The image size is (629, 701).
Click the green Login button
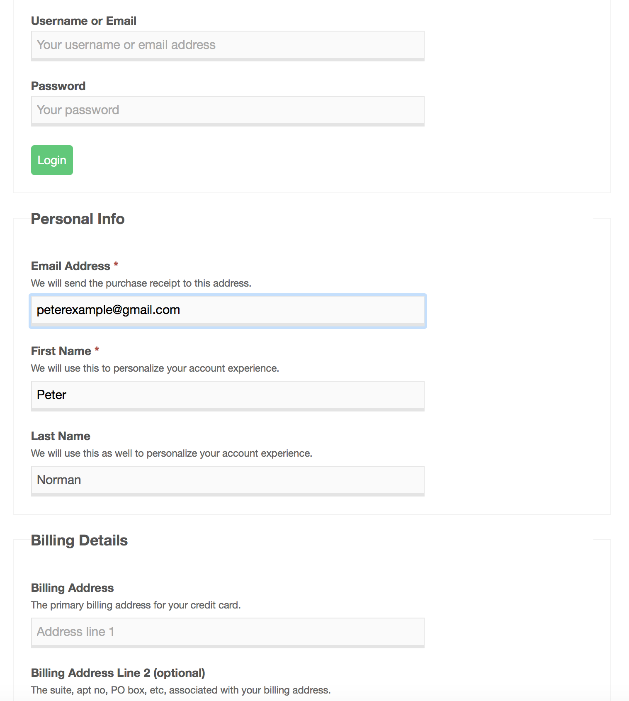tap(52, 160)
